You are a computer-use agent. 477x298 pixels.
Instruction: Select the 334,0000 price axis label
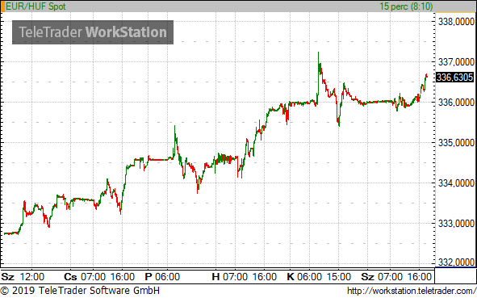[456, 183]
